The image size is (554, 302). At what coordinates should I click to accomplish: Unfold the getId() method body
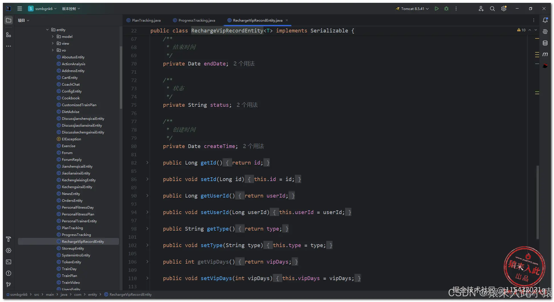click(x=147, y=163)
